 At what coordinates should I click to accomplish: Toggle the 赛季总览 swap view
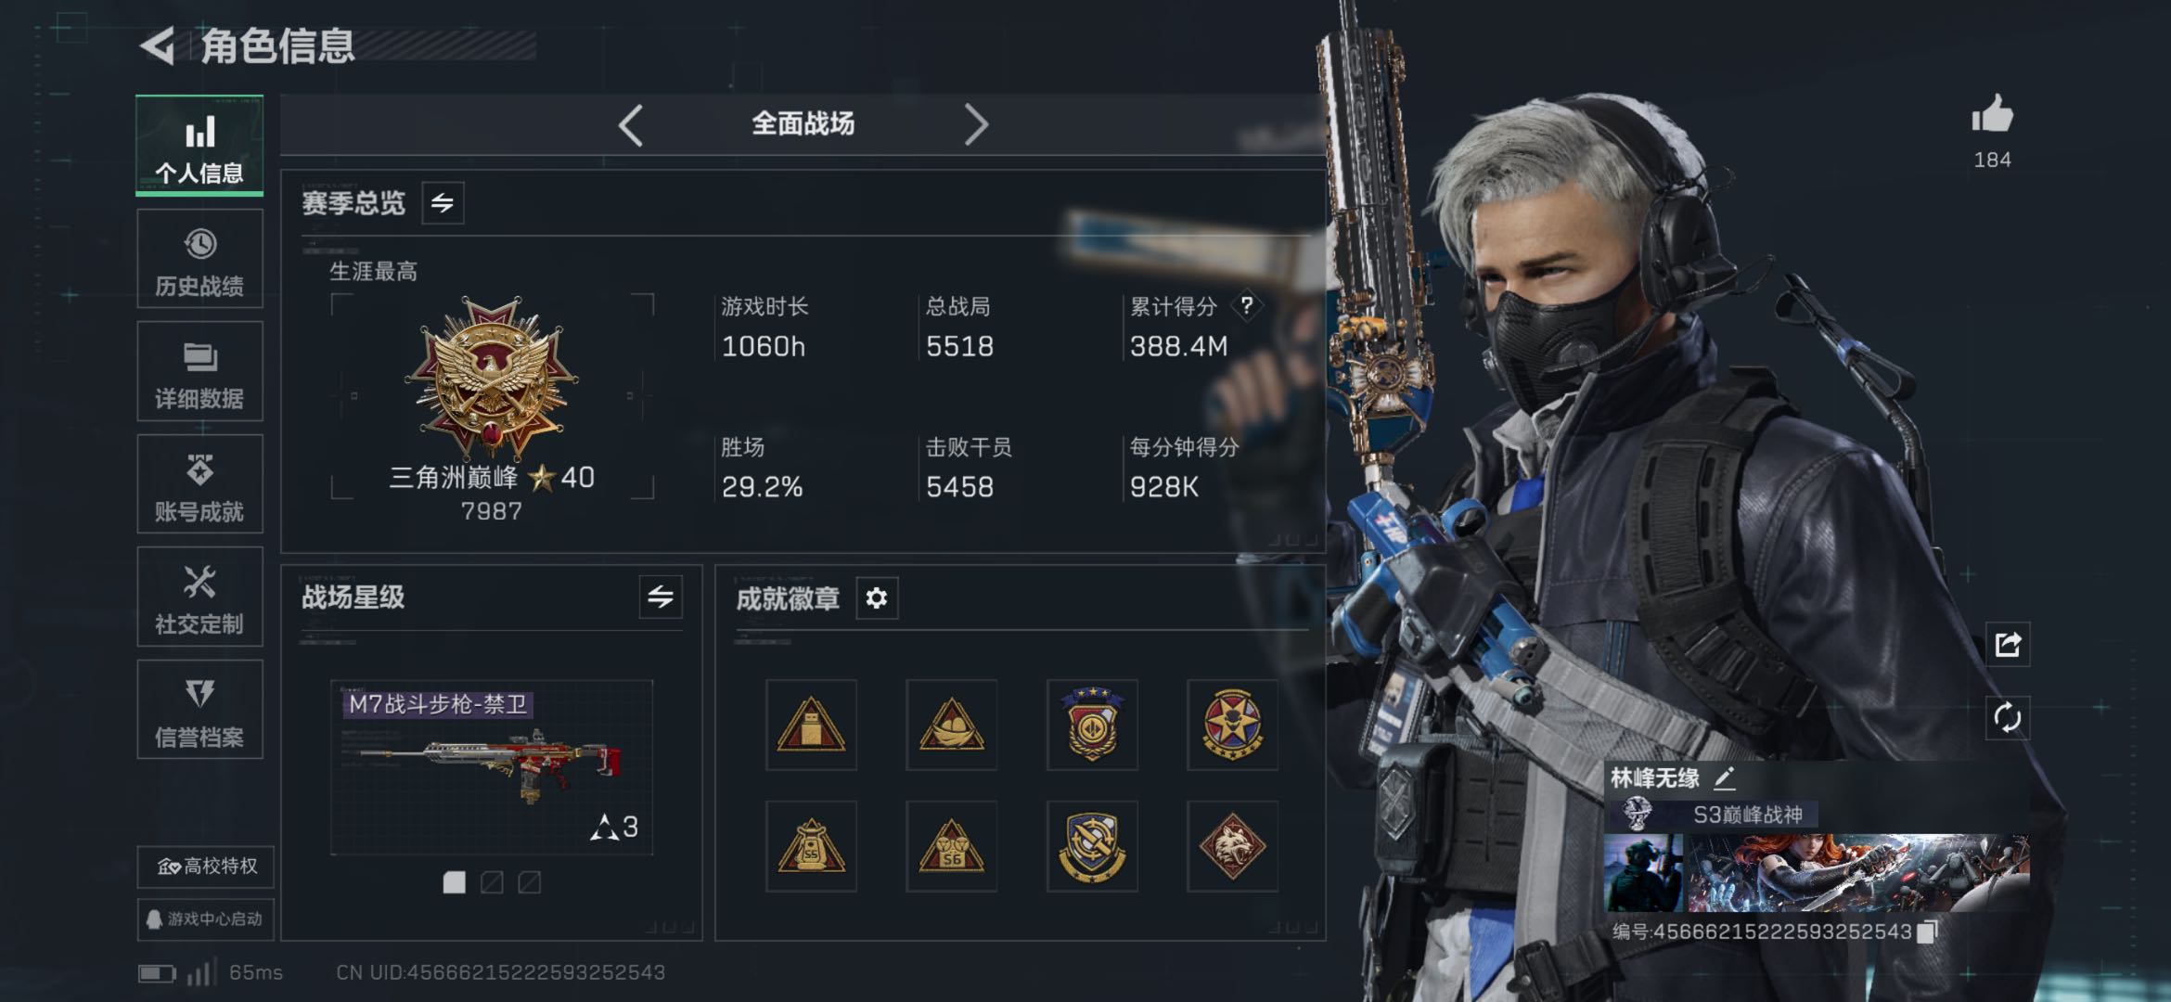click(x=443, y=202)
